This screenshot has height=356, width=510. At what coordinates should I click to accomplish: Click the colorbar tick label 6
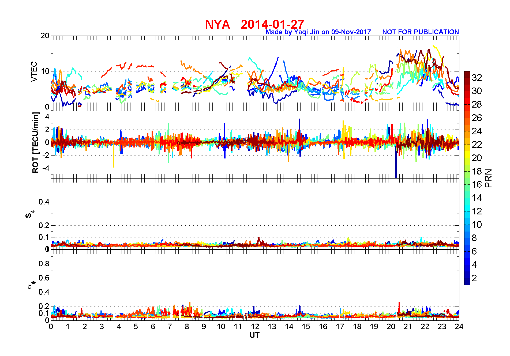(474, 251)
